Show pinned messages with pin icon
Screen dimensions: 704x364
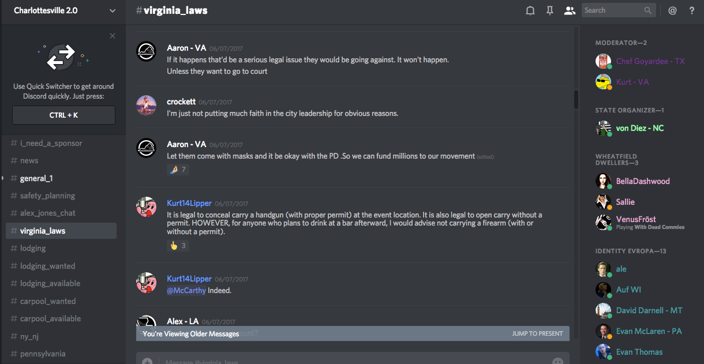tap(550, 10)
